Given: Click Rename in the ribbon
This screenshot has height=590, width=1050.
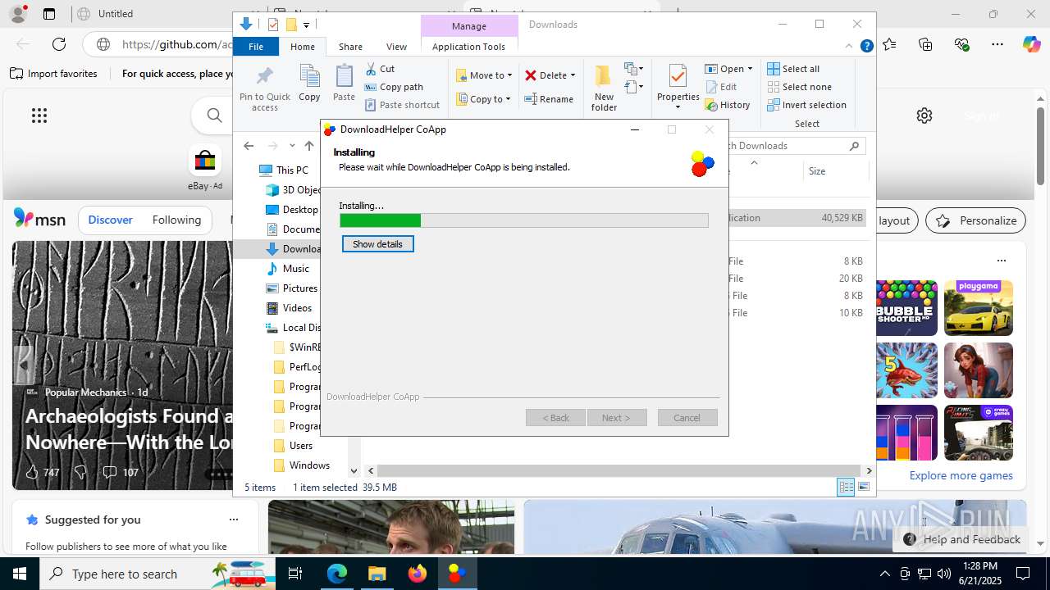Looking at the screenshot, I should click(x=549, y=99).
